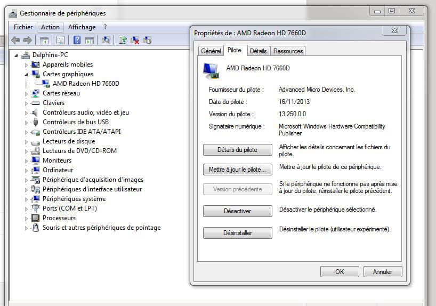Expand the Processeurs branch

pos(26,219)
